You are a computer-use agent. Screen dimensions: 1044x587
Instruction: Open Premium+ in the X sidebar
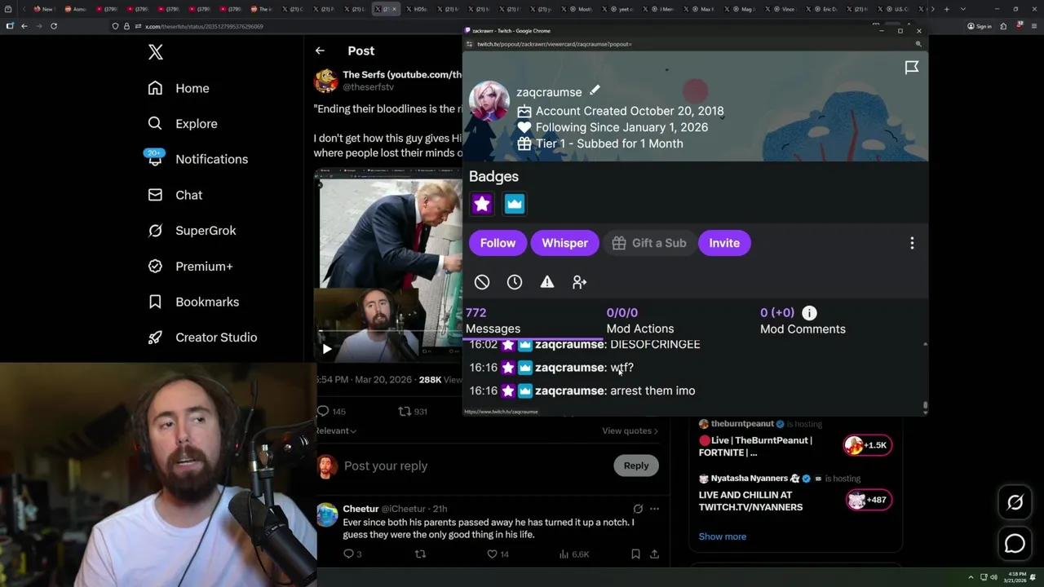pyautogui.click(x=190, y=266)
